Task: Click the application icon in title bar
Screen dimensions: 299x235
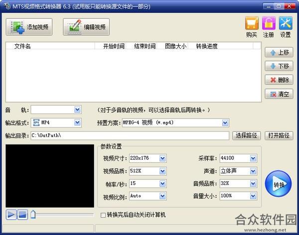Action: [7, 6]
